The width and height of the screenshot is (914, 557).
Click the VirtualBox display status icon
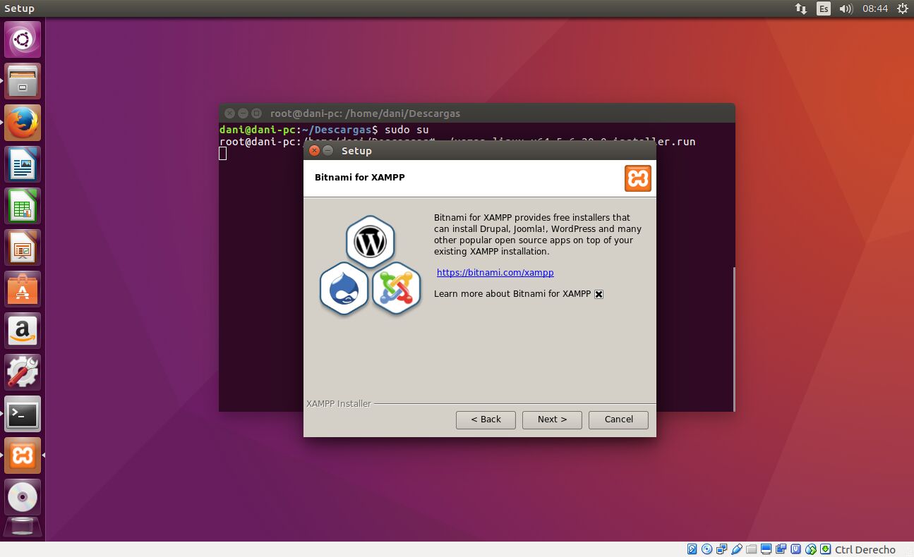coord(766,549)
